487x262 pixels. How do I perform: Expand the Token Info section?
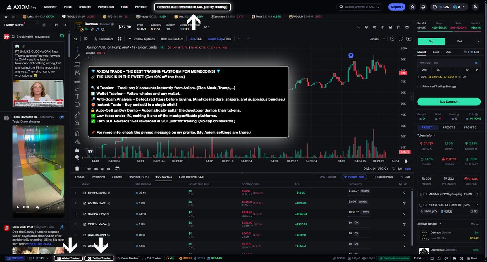point(426,135)
